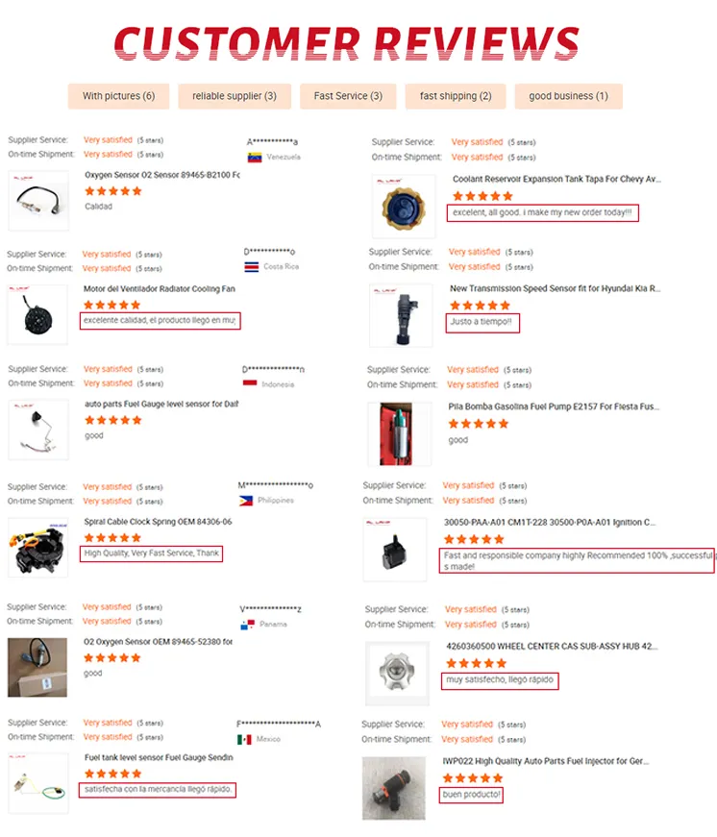Select the 'With pictures (6)' filter tab
Screen dimensions: 717x837
click(x=117, y=96)
